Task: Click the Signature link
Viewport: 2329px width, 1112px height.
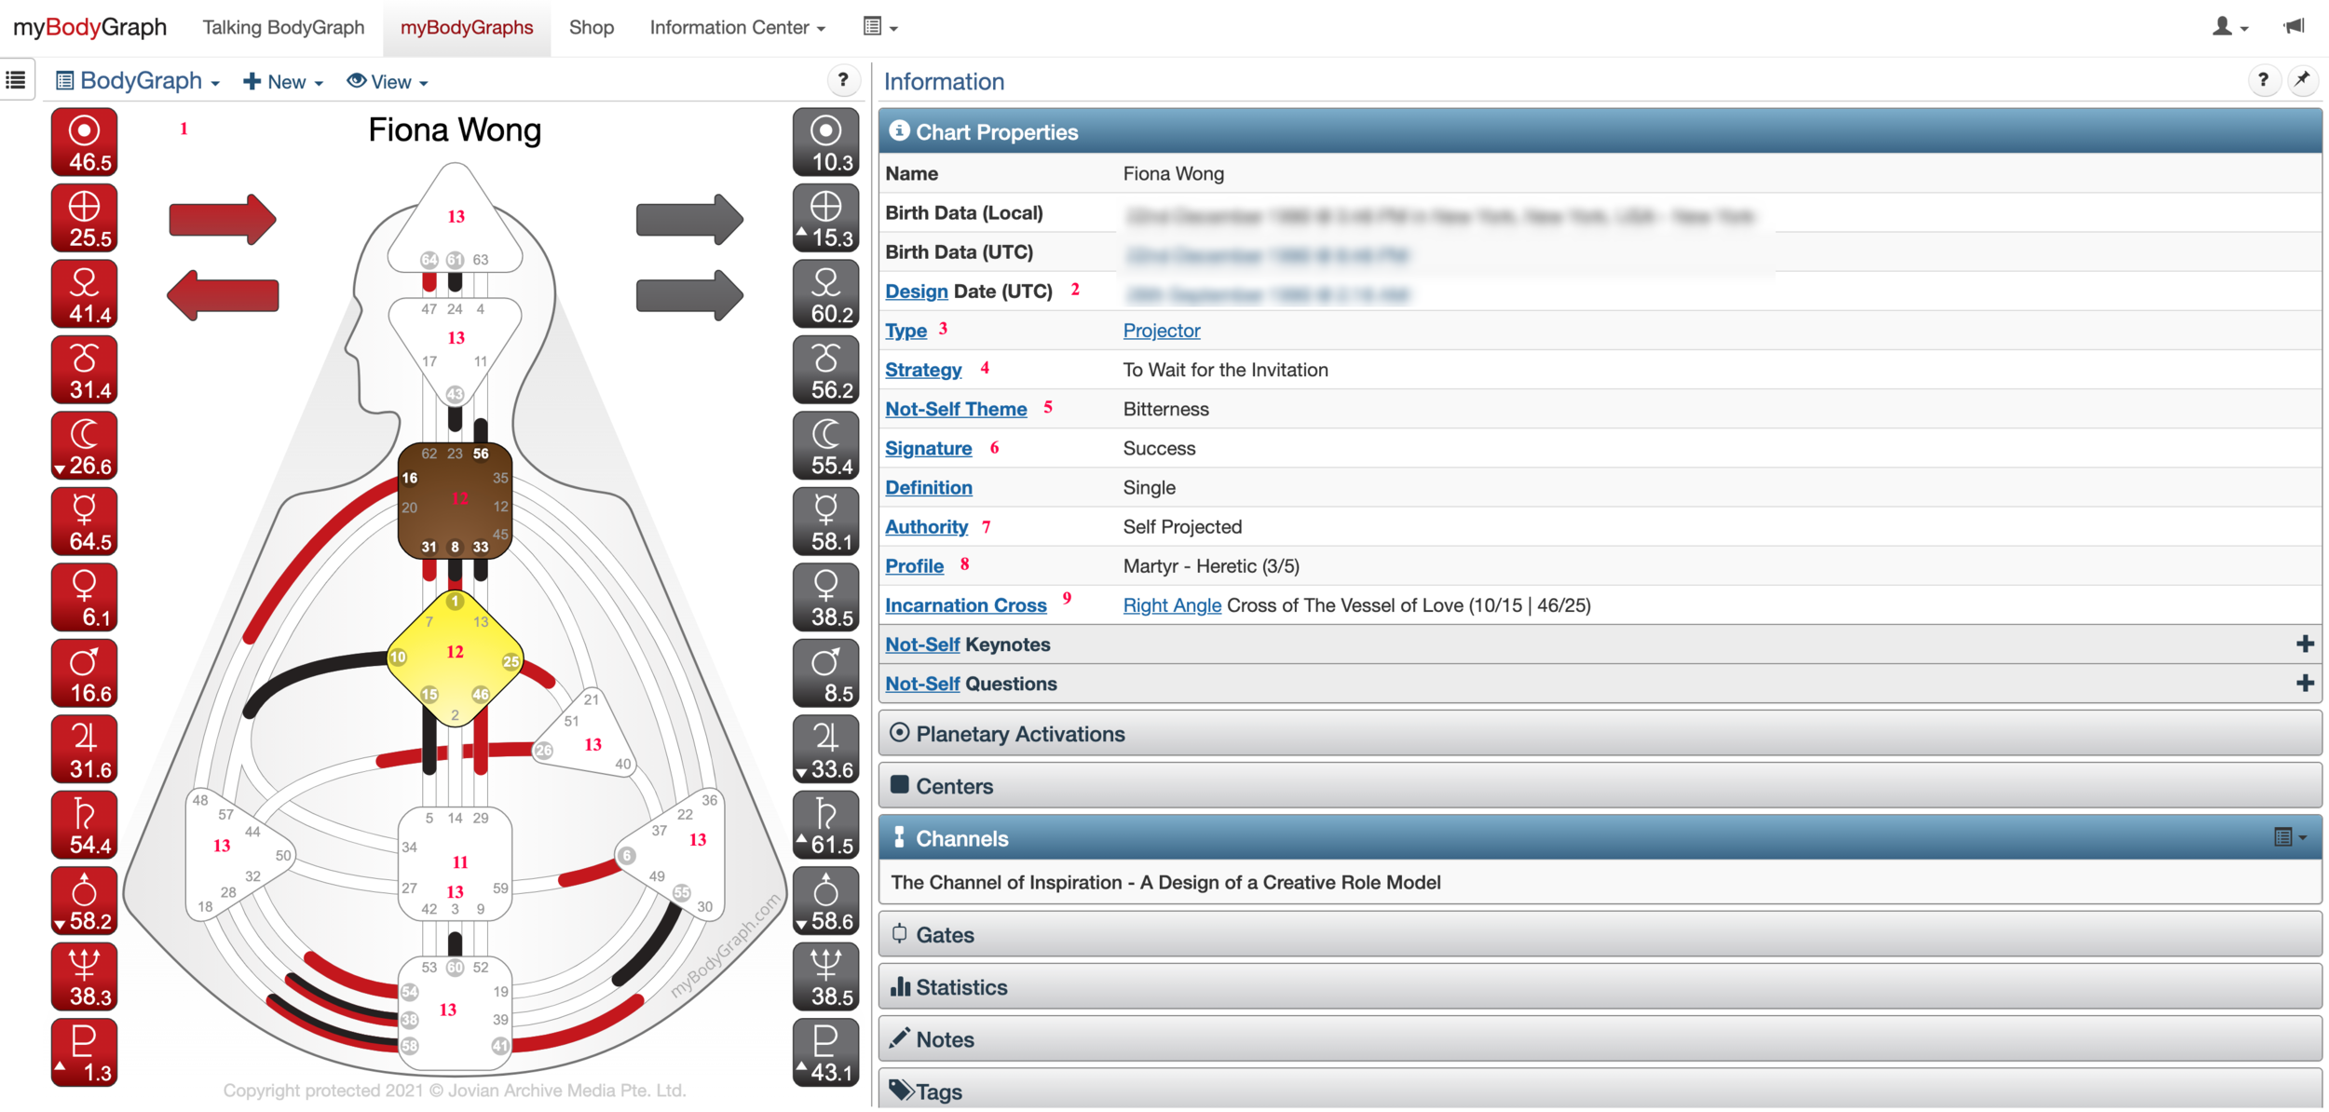Action: [928, 449]
